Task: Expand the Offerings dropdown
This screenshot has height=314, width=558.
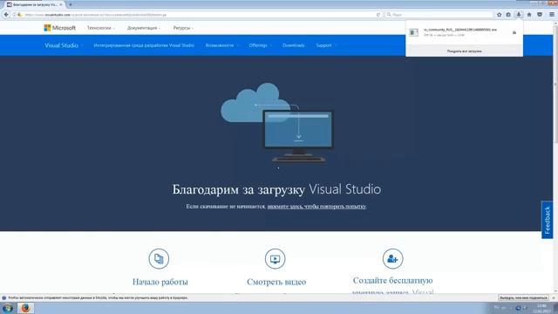Action: (x=260, y=45)
